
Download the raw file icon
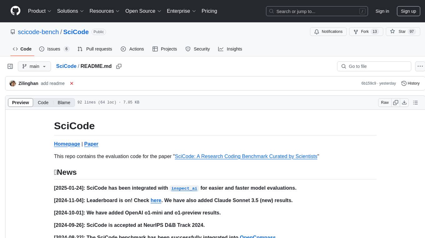pyautogui.click(x=404, y=102)
